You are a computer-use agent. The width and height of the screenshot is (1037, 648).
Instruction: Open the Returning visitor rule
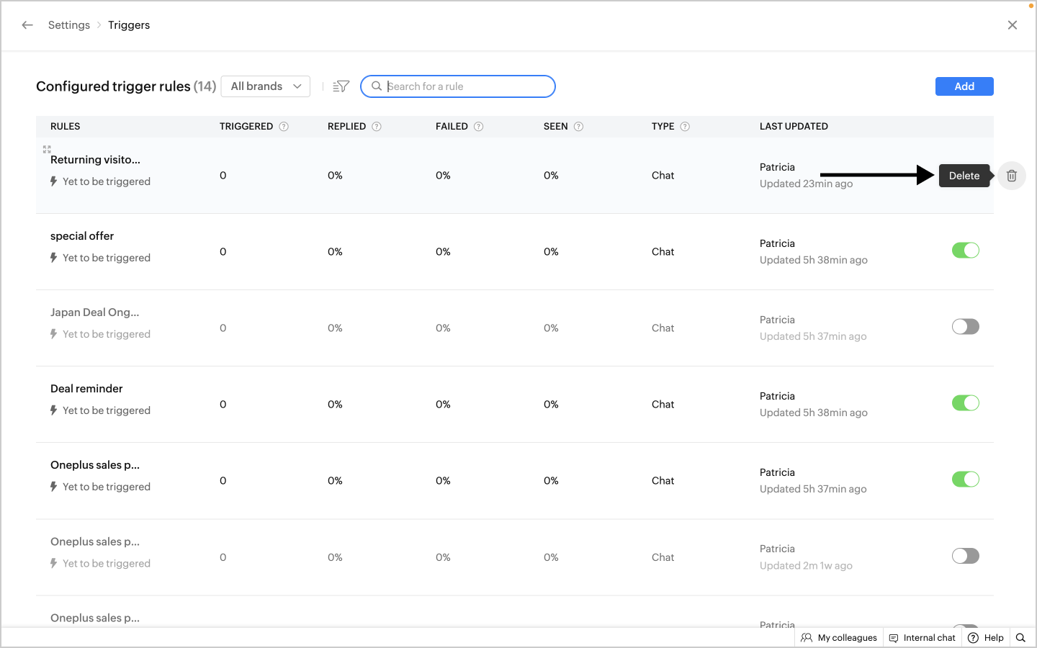click(95, 160)
